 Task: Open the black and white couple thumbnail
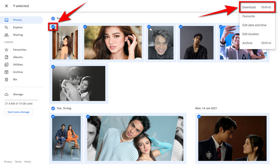click(79, 83)
